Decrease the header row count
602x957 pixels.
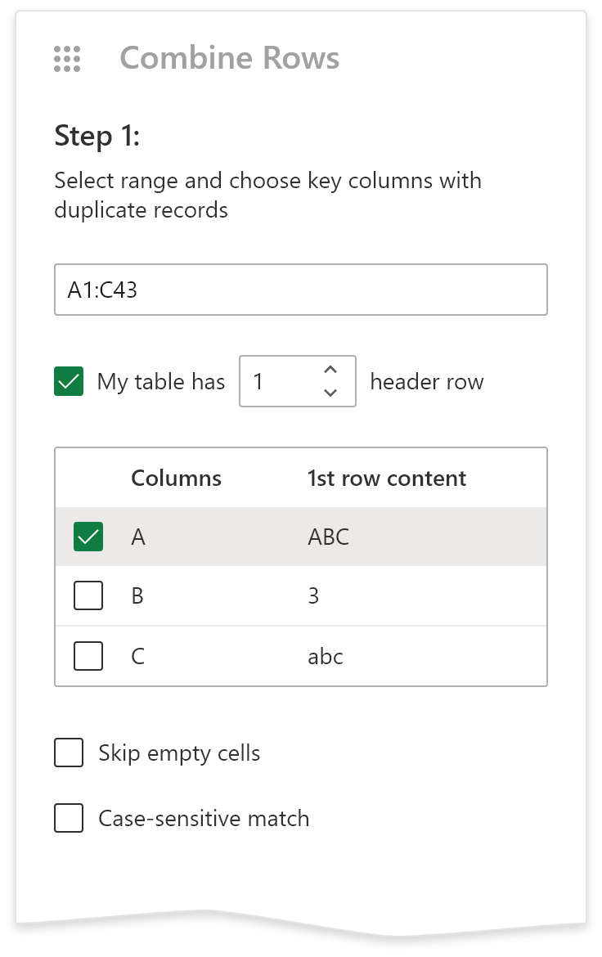330,392
